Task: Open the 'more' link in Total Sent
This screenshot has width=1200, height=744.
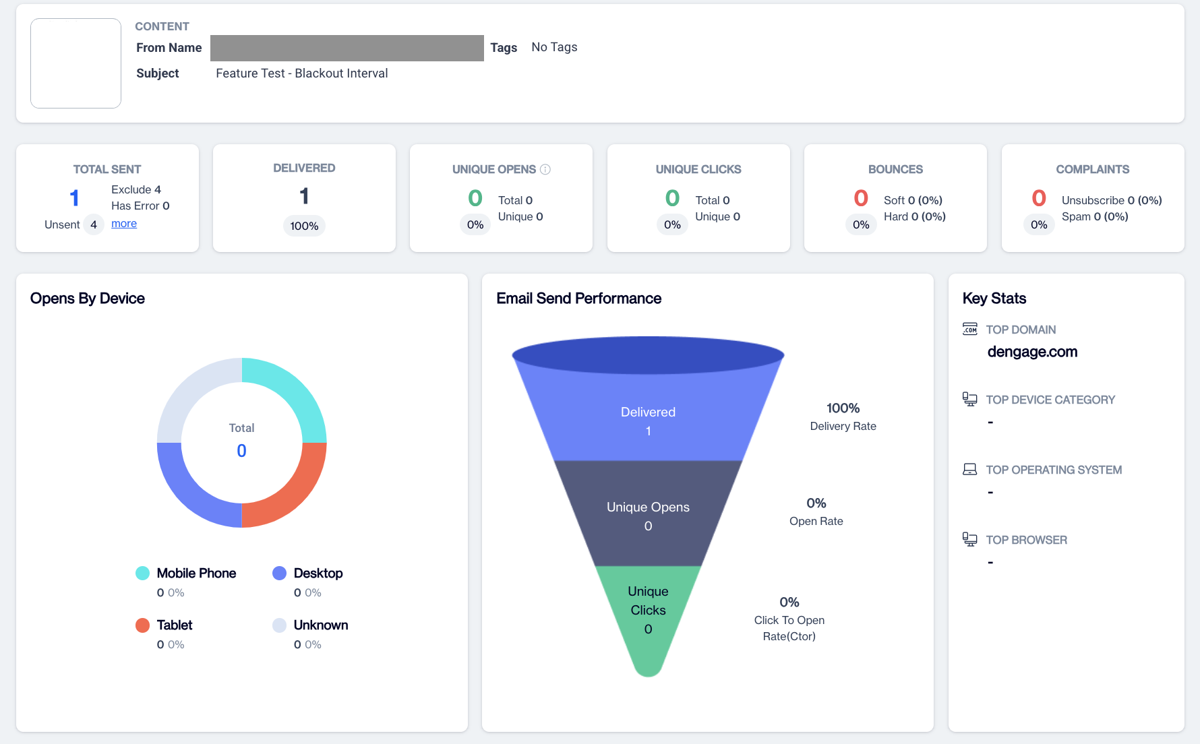Action: [124, 223]
